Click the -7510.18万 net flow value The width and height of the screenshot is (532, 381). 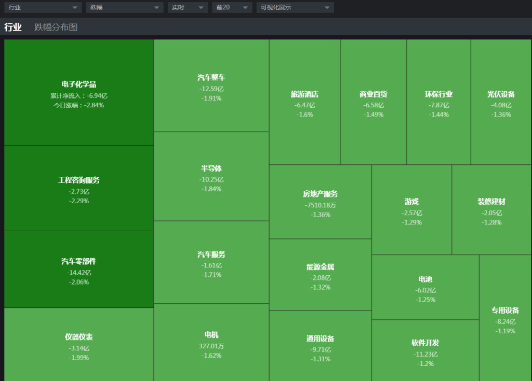(321, 205)
